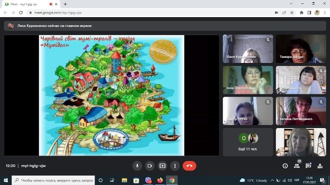Open File Explorer from the taskbar
This screenshot has height=185, width=330.
pyautogui.click(x=124, y=180)
